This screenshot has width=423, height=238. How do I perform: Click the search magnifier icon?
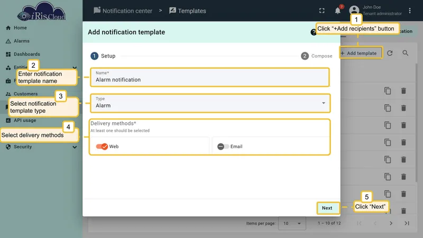coord(405,53)
